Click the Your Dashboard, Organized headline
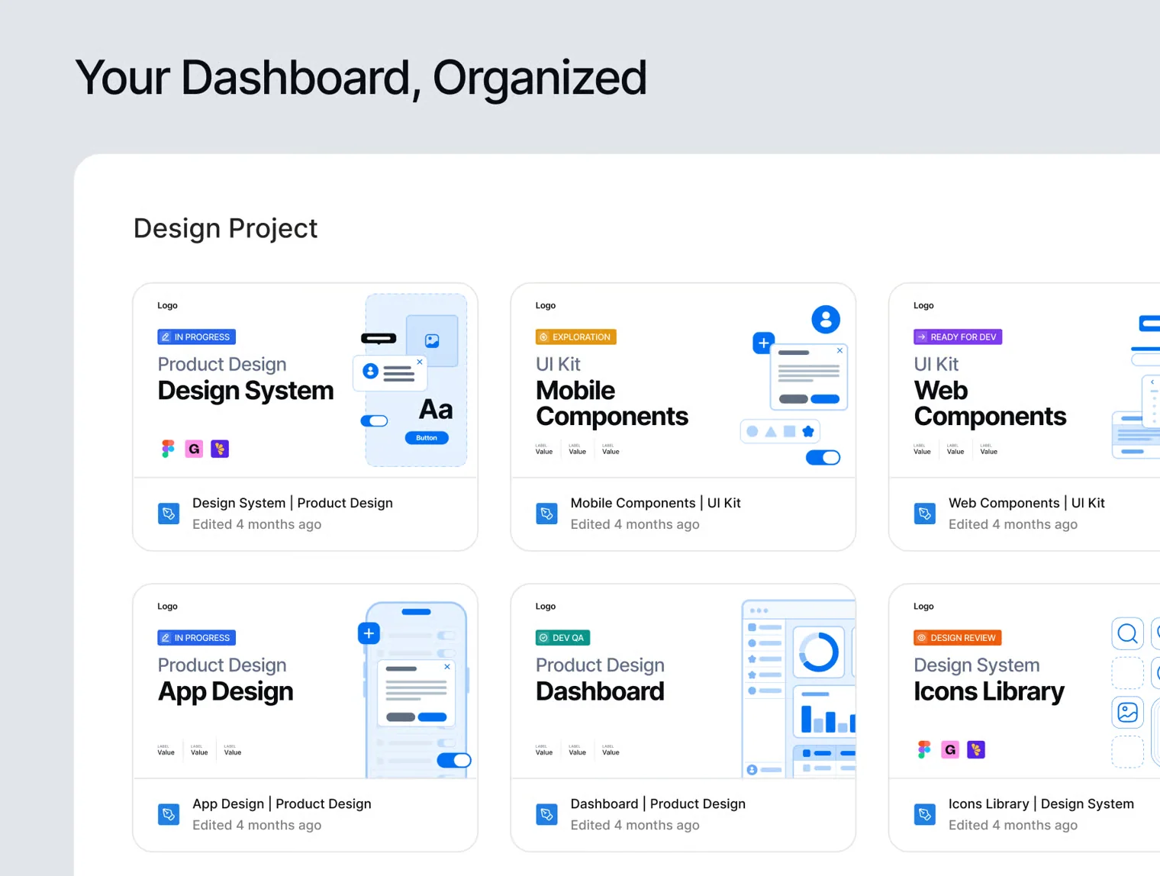Screen dimensions: 1160x876 pyautogui.click(x=361, y=79)
